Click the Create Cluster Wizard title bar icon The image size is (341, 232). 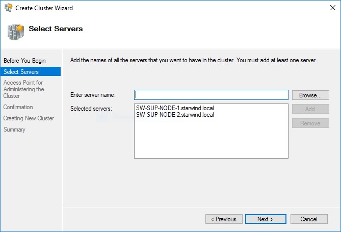pos(8,8)
